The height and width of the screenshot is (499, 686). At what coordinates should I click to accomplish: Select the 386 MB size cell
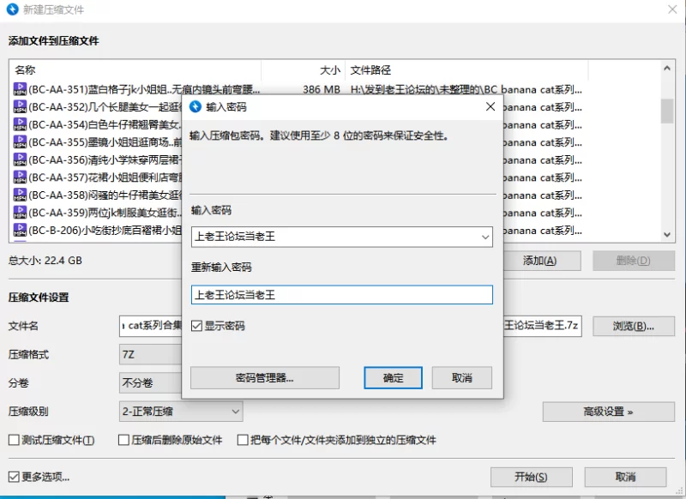[322, 90]
